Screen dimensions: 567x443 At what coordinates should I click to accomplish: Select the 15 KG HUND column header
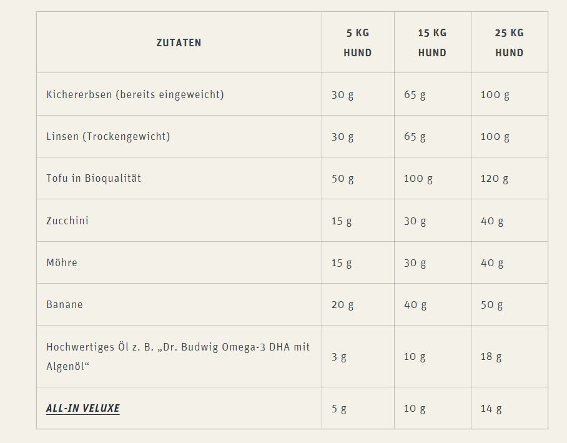coord(433,42)
